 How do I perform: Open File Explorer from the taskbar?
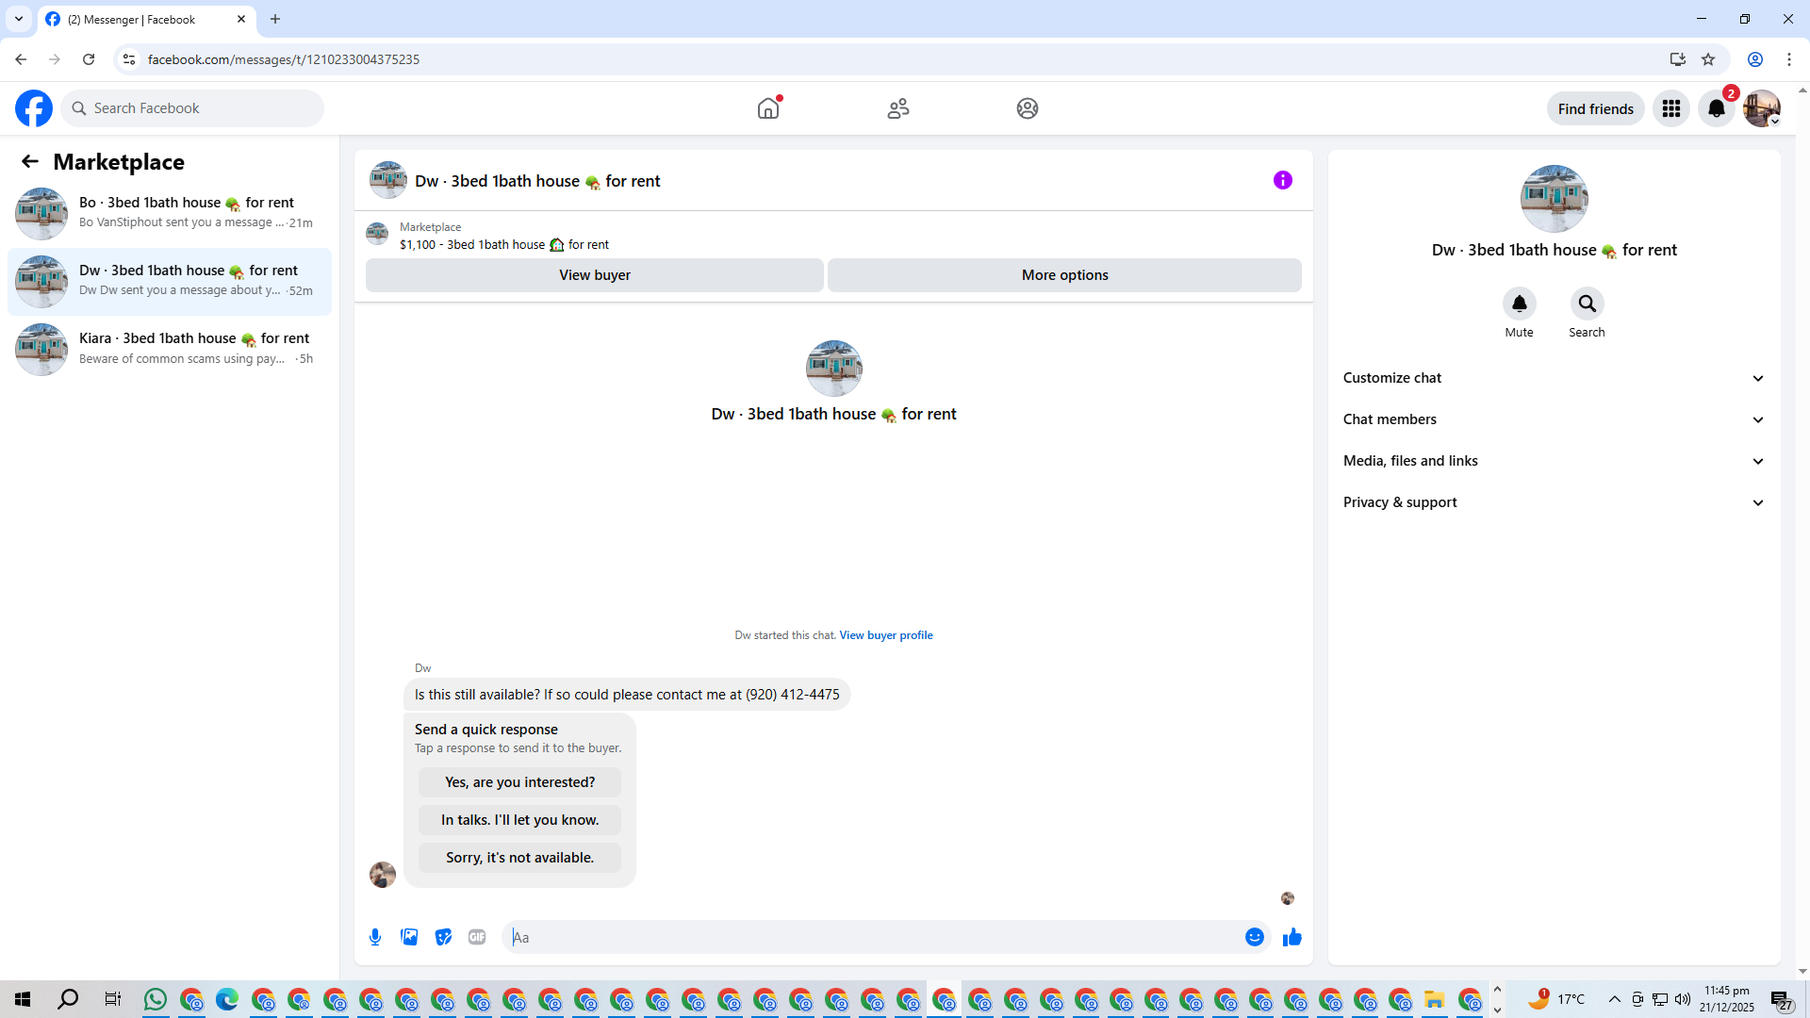click(x=1435, y=999)
